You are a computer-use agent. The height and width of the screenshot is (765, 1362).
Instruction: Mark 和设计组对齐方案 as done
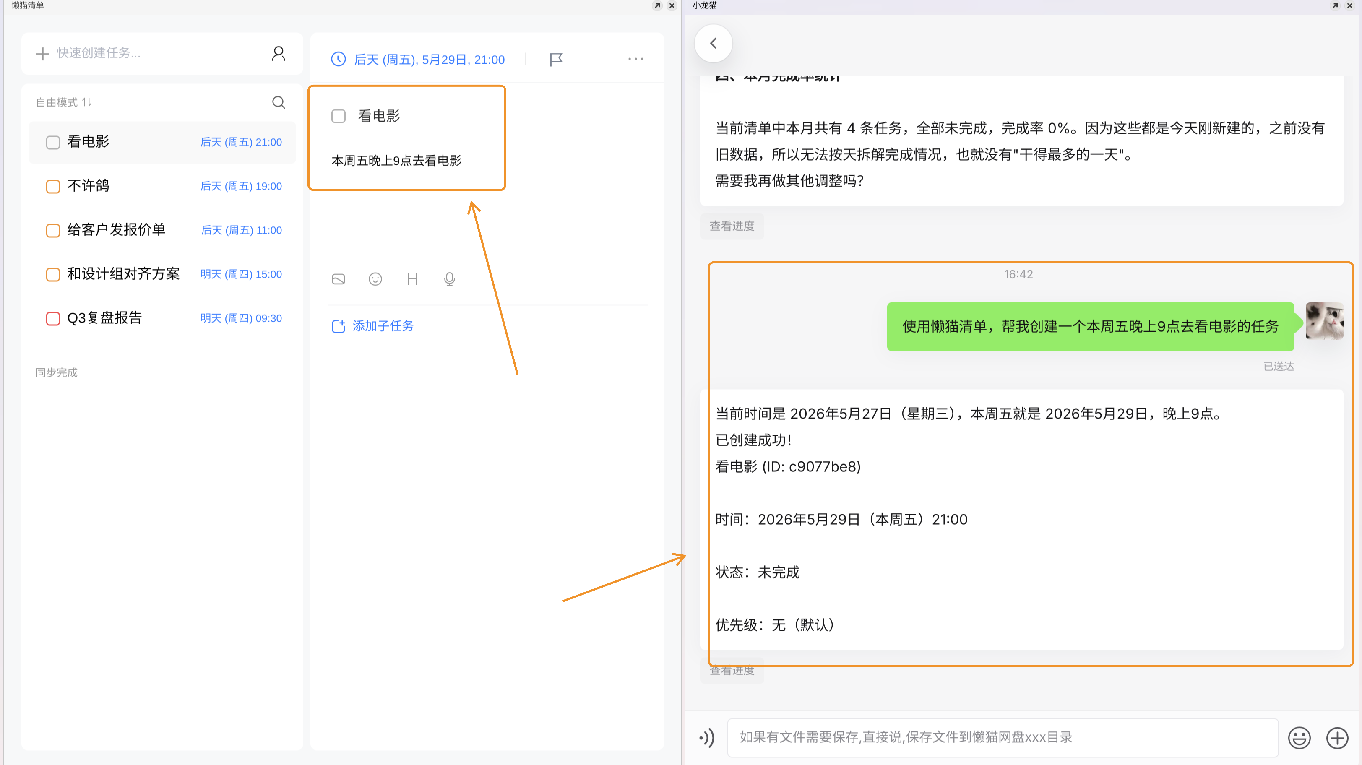coord(53,274)
